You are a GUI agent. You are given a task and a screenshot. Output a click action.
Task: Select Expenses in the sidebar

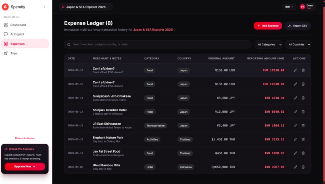pyautogui.click(x=25, y=43)
